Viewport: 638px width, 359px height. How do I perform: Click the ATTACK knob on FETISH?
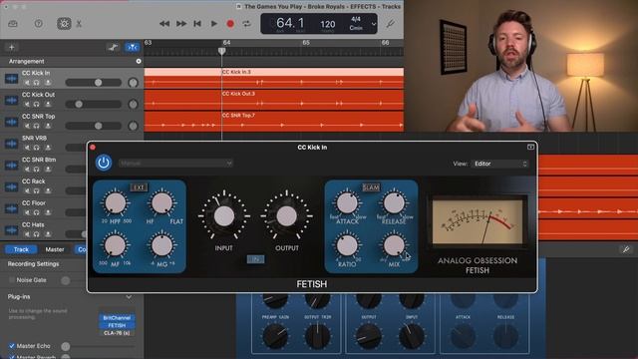(347, 203)
